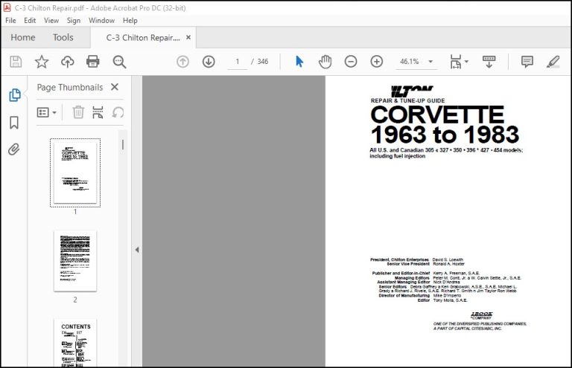572x368 pixels.
Task: Add a comment with speech bubble icon
Action: point(527,62)
